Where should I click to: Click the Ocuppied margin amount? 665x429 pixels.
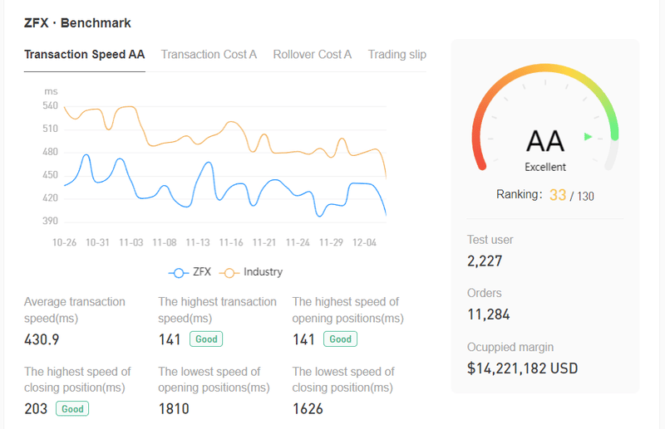tap(523, 368)
